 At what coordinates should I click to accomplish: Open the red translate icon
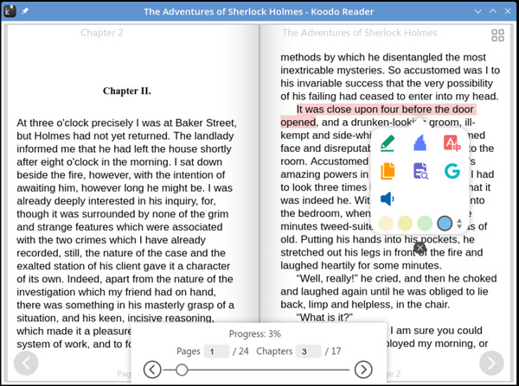pyautogui.click(x=452, y=143)
